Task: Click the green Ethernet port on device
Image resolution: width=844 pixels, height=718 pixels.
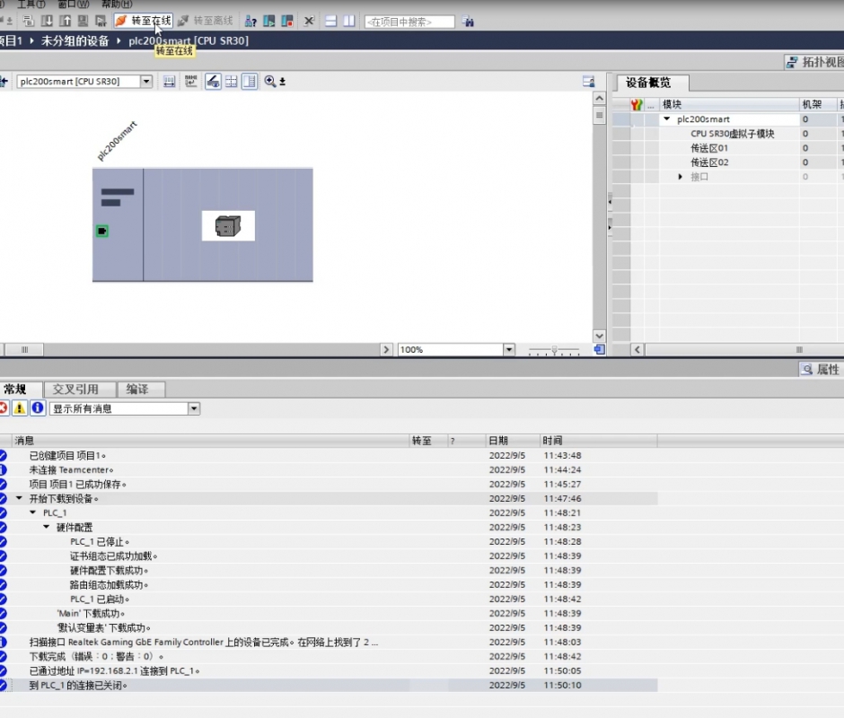Action: pos(102,231)
